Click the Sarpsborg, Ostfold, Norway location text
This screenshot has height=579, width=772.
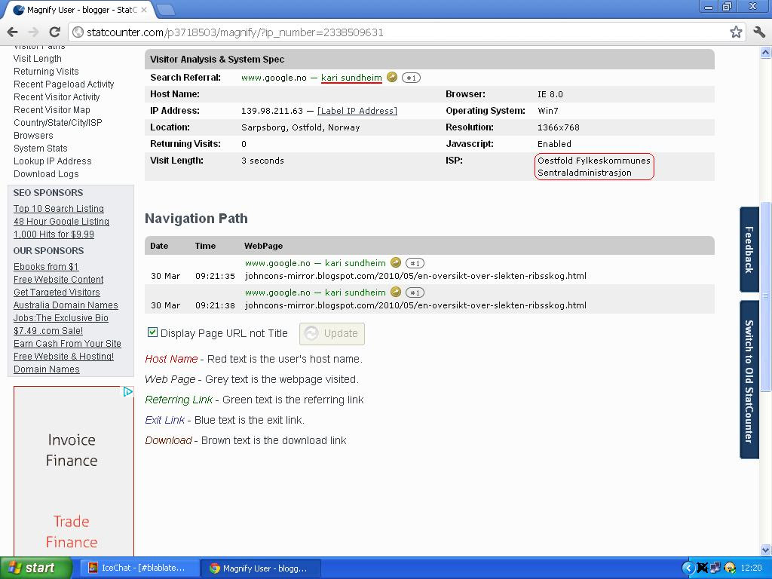[300, 127]
